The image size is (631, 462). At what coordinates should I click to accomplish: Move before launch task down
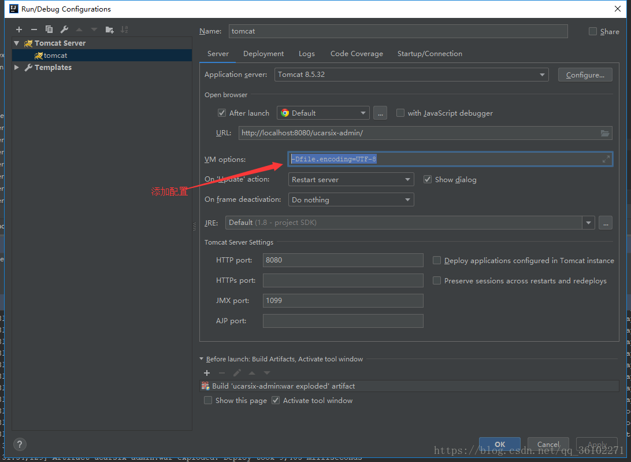point(267,373)
